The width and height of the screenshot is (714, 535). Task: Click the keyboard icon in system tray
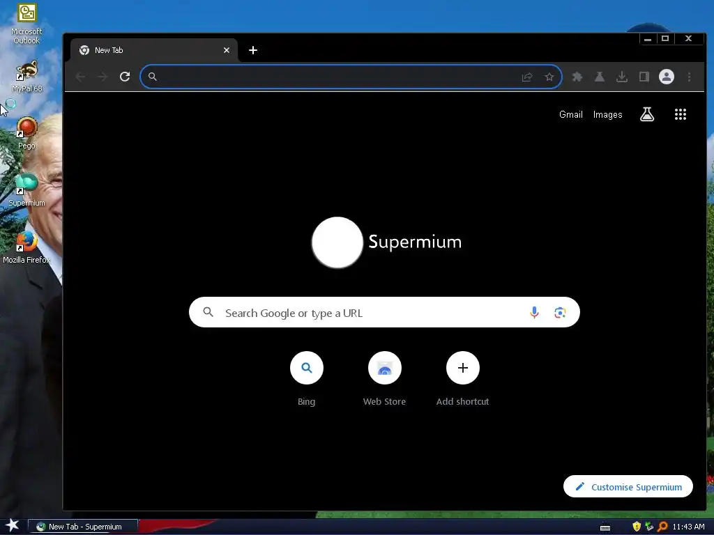pos(605,527)
